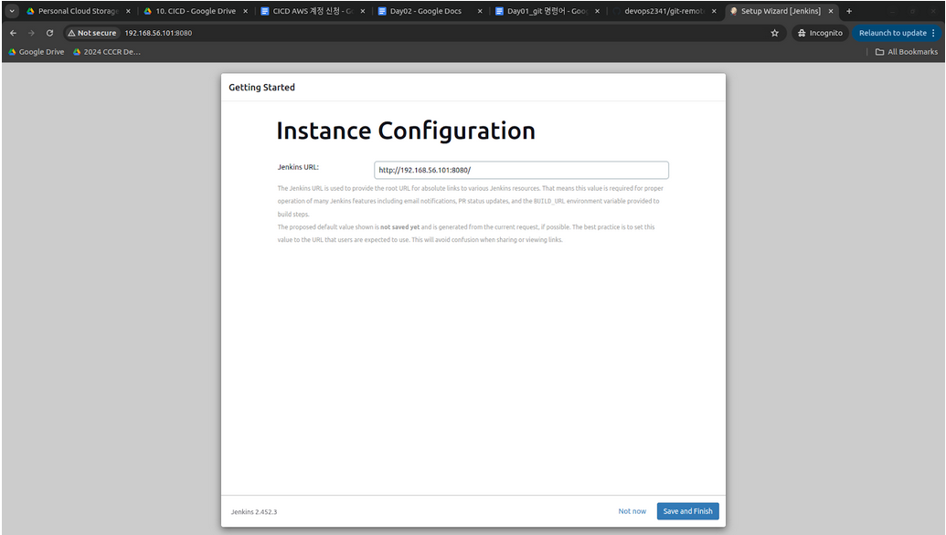Reload the current page
This screenshot has width=946, height=535.
pos(50,33)
